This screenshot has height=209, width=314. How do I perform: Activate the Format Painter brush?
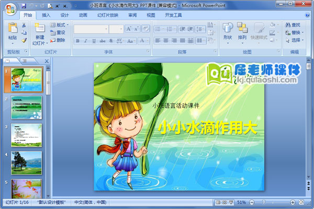(24, 40)
